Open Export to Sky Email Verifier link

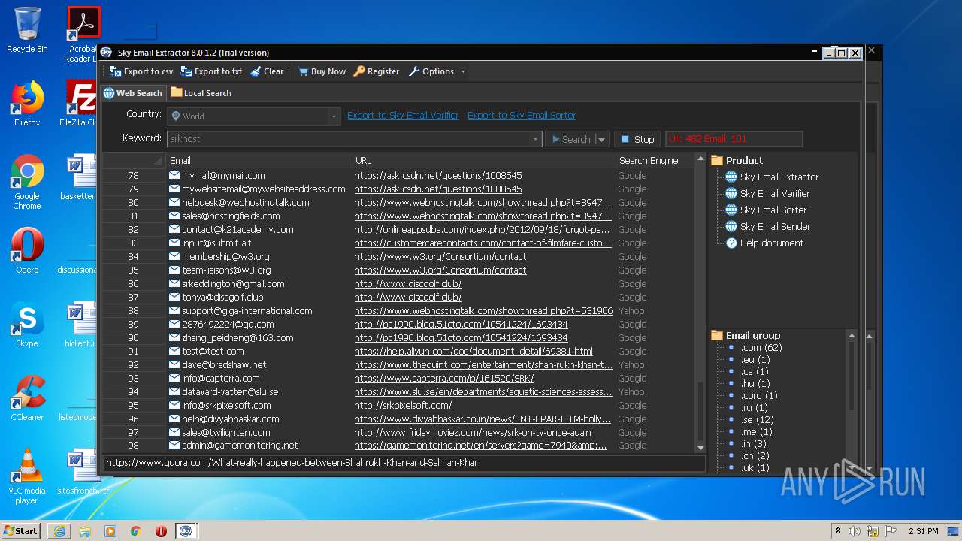tap(403, 115)
